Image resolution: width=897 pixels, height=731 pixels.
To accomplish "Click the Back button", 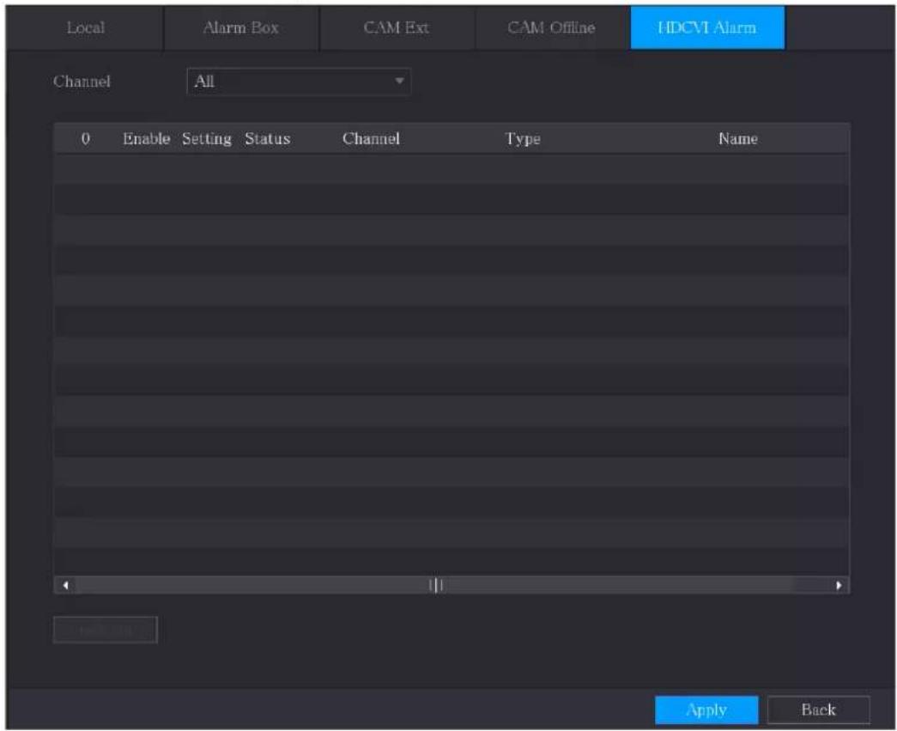I will [x=819, y=710].
